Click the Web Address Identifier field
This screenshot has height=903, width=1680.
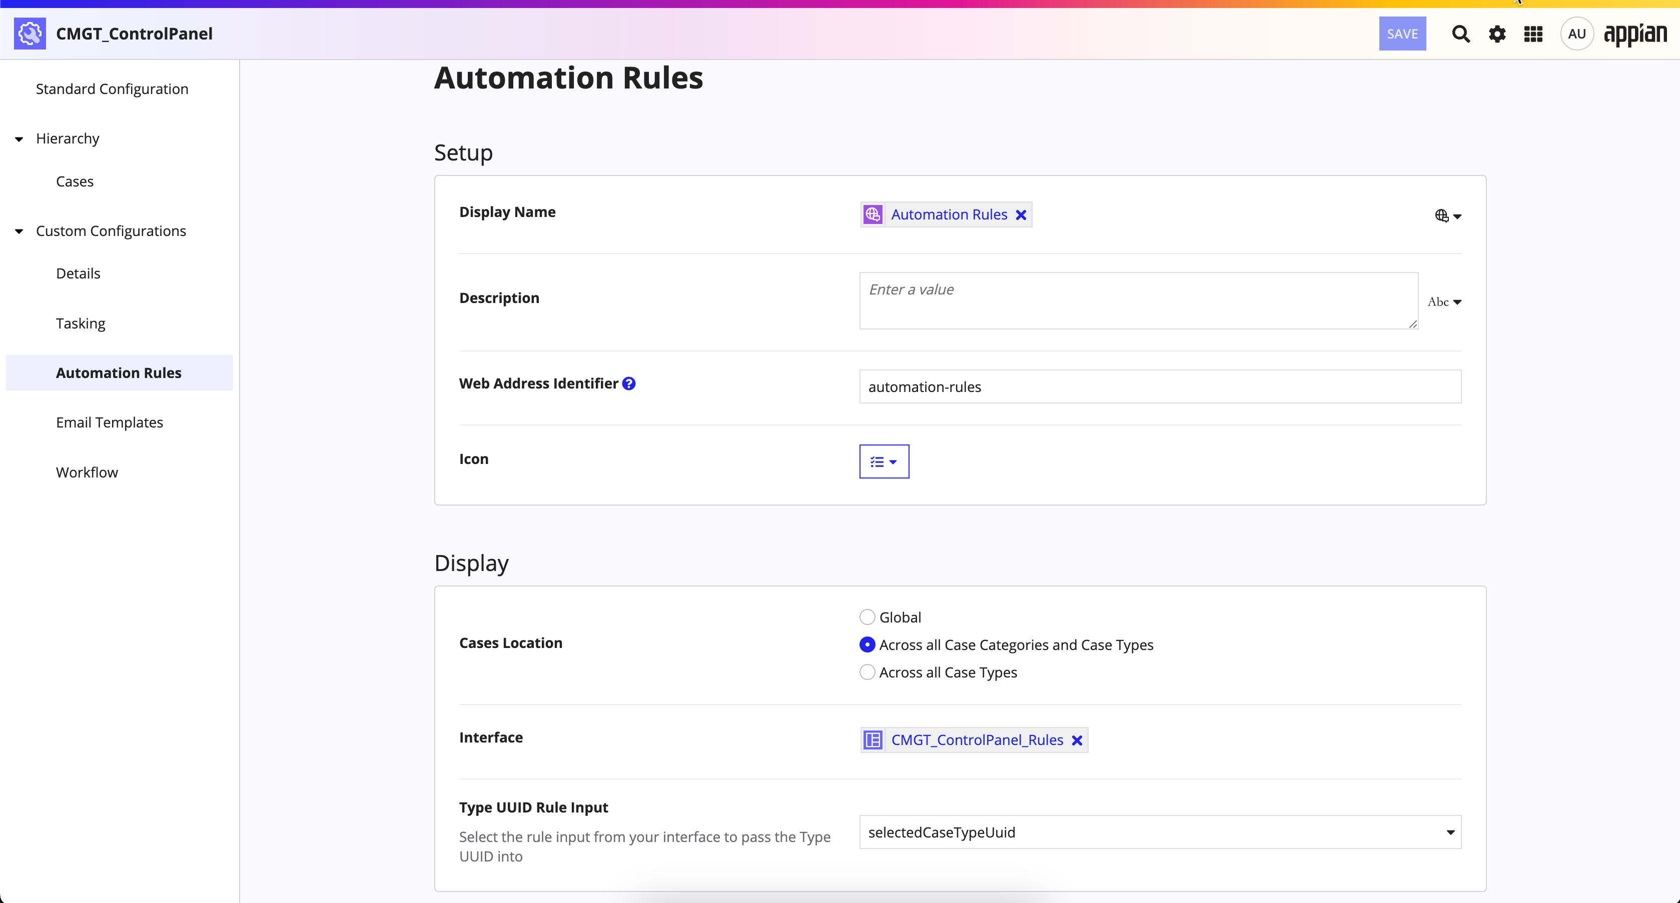coord(1160,386)
